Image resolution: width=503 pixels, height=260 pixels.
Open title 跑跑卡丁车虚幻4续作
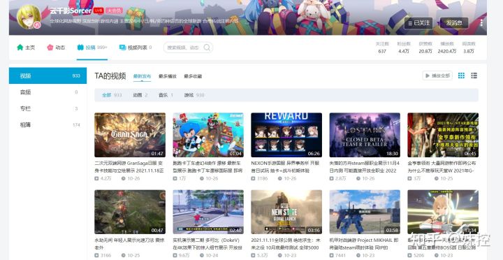tap(208, 167)
